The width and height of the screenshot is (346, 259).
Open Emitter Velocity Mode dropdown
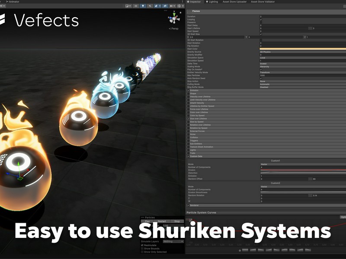303,72
